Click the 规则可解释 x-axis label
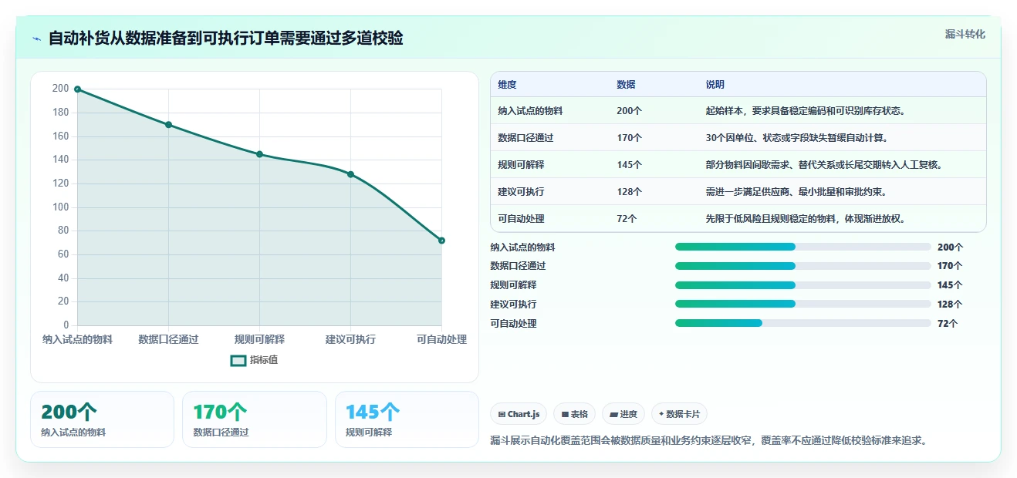The image size is (1017, 478). click(x=259, y=339)
